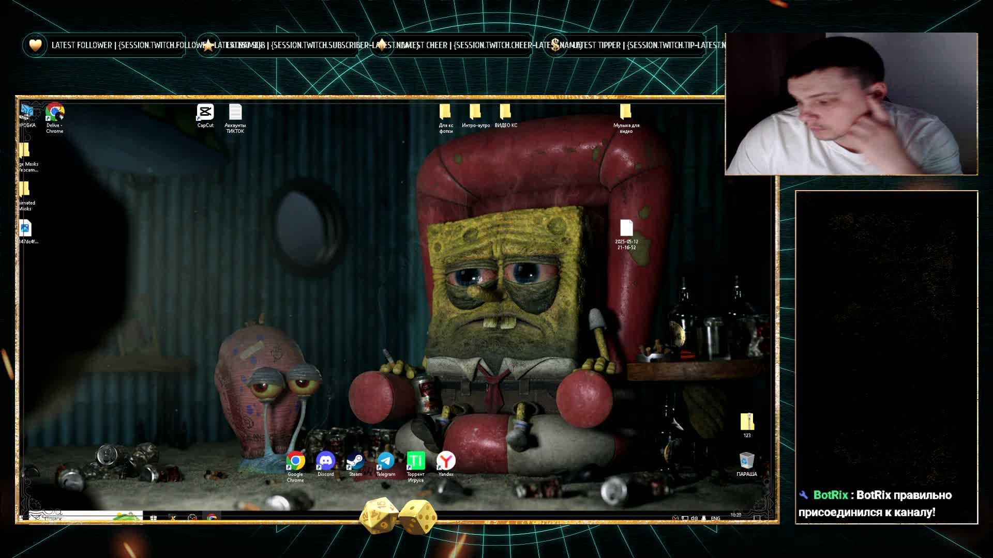Launch Discord from desktop
The height and width of the screenshot is (558, 993).
pyautogui.click(x=325, y=464)
